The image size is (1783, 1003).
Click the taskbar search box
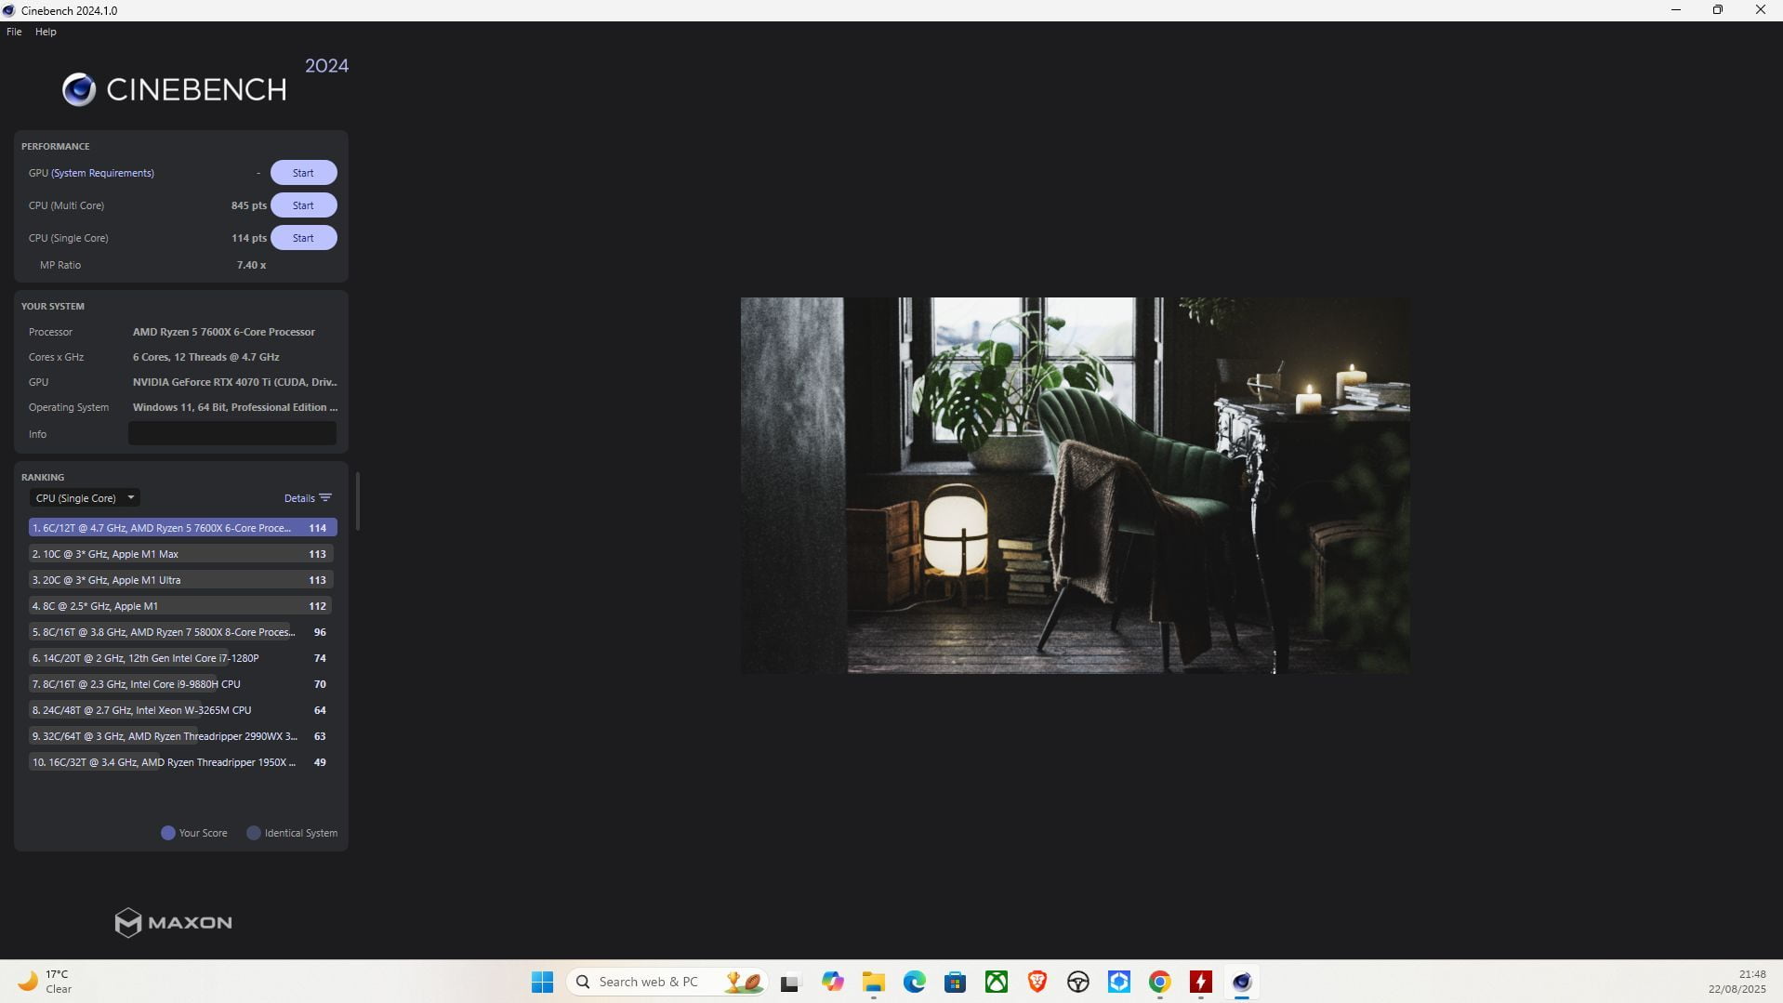(667, 982)
